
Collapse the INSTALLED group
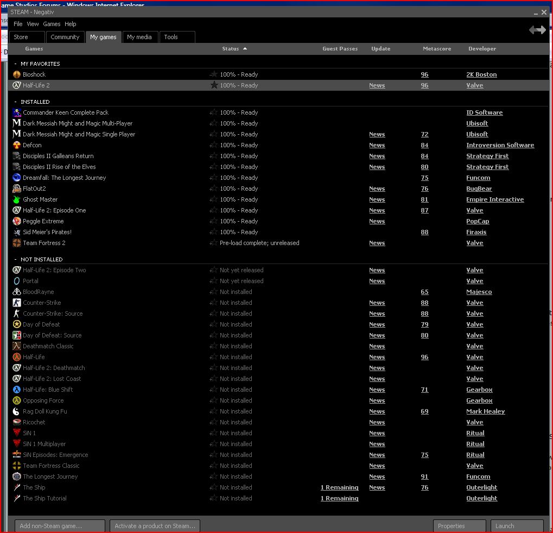pyautogui.click(x=15, y=102)
